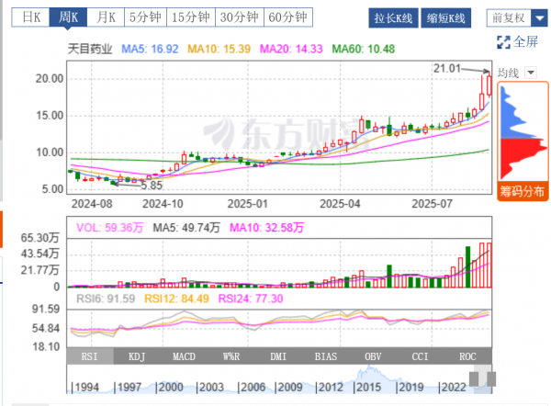Click the 筹码分布 chip distribution button
Viewport: 551px width, 406px height.
[x=522, y=192]
